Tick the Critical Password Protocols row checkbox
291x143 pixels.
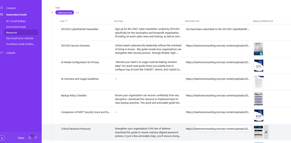point(48,128)
